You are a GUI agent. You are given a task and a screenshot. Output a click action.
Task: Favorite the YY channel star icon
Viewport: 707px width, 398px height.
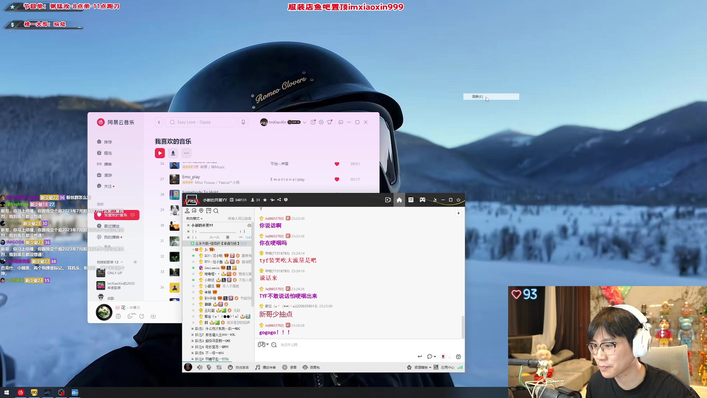(x=265, y=200)
